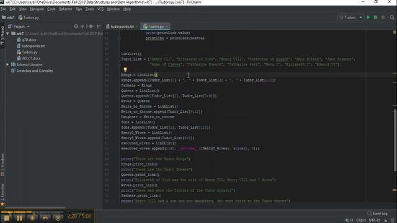Open the Structure tool window tab
The height and width of the screenshot is (223, 397).
coord(2,164)
